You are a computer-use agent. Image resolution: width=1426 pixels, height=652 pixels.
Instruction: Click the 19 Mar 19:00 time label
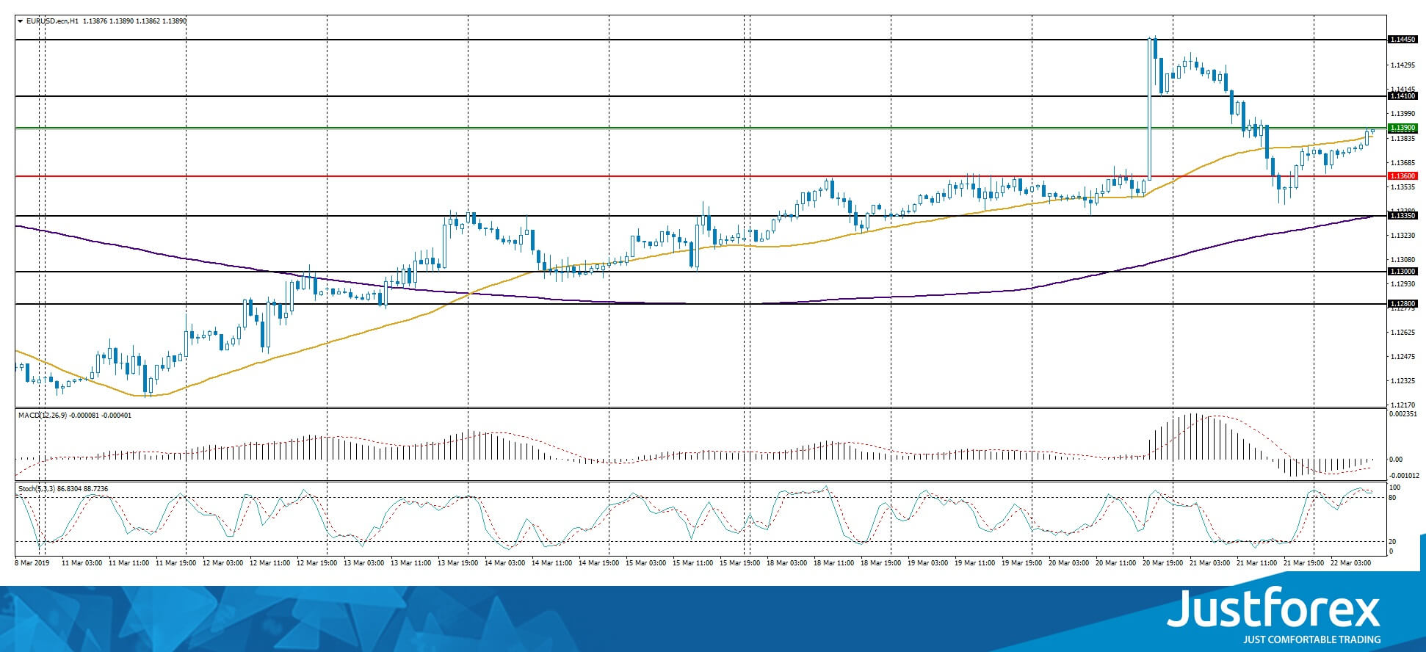click(x=1022, y=563)
